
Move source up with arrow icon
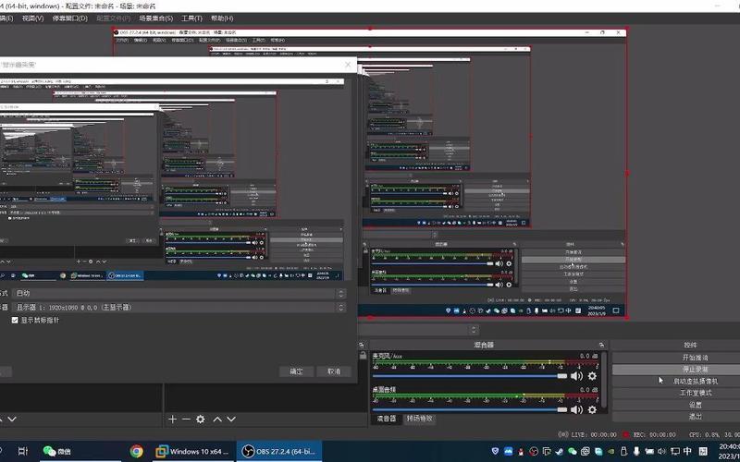pyautogui.click(x=218, y=419)
